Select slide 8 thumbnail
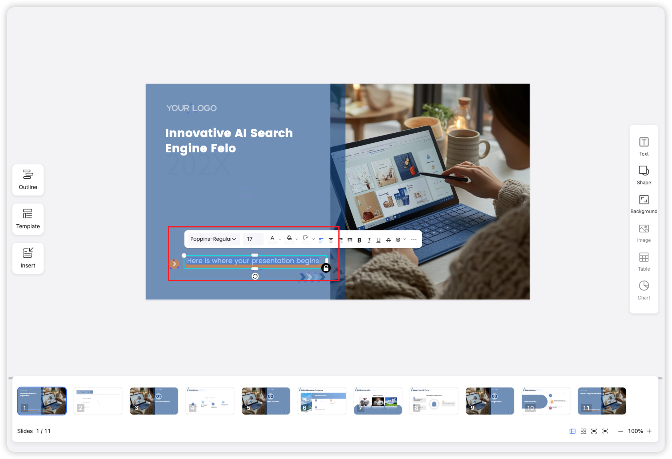The image size is (672, 459). point(434,401)
